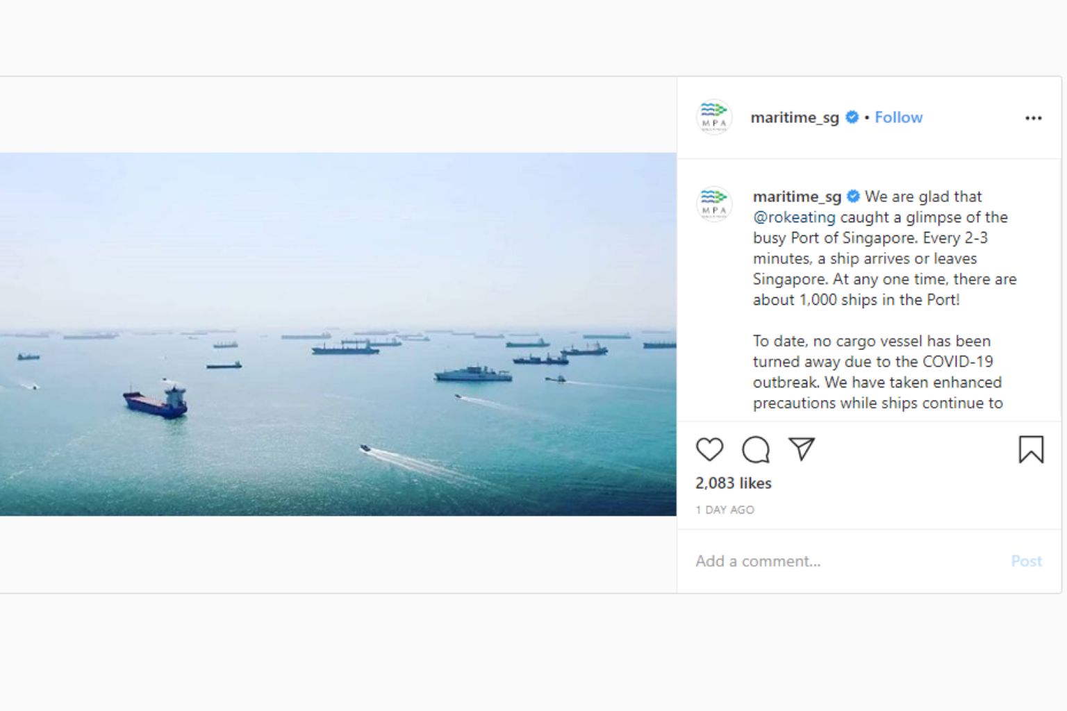Viewport: 1067px width, 711px height.
Task: Open comments via the speech bubble icon
Action: tap(755, 449)
